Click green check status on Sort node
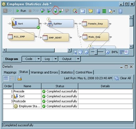The height and width of the screenshot is (129, 136). point(38,28)
